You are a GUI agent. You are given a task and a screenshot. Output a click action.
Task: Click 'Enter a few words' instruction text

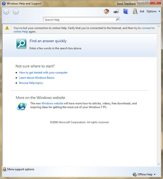click(x=56, y=48)
